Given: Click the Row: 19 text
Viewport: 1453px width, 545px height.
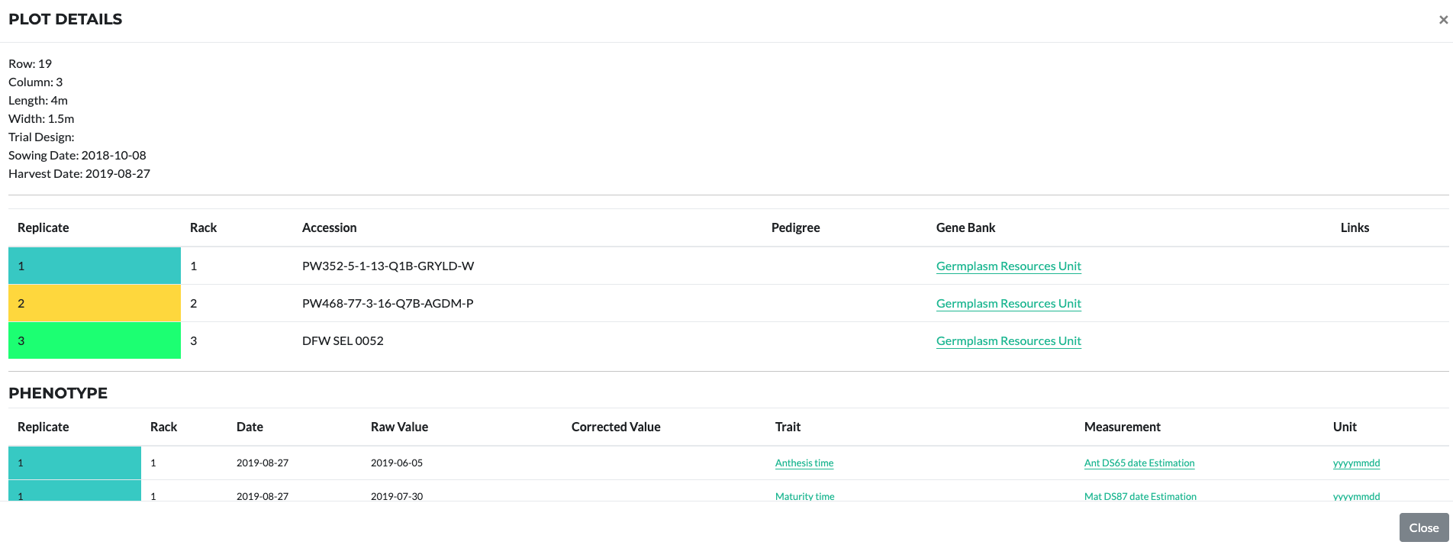Looking at the screenshot, I should (x=30, y=63).
